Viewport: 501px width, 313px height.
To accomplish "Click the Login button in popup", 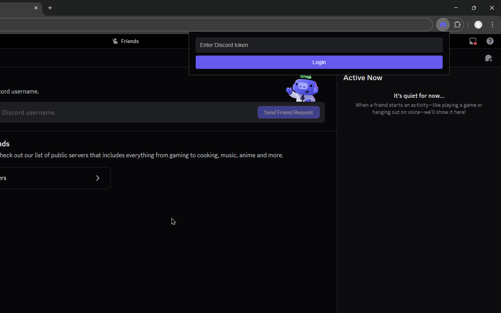I will pyautogui.click(x=319, y=62).
